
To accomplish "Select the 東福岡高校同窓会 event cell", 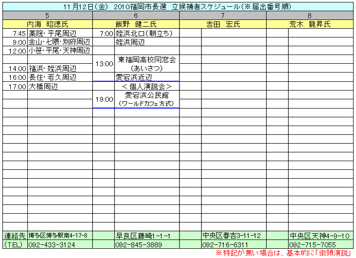I will pos(147,60).
